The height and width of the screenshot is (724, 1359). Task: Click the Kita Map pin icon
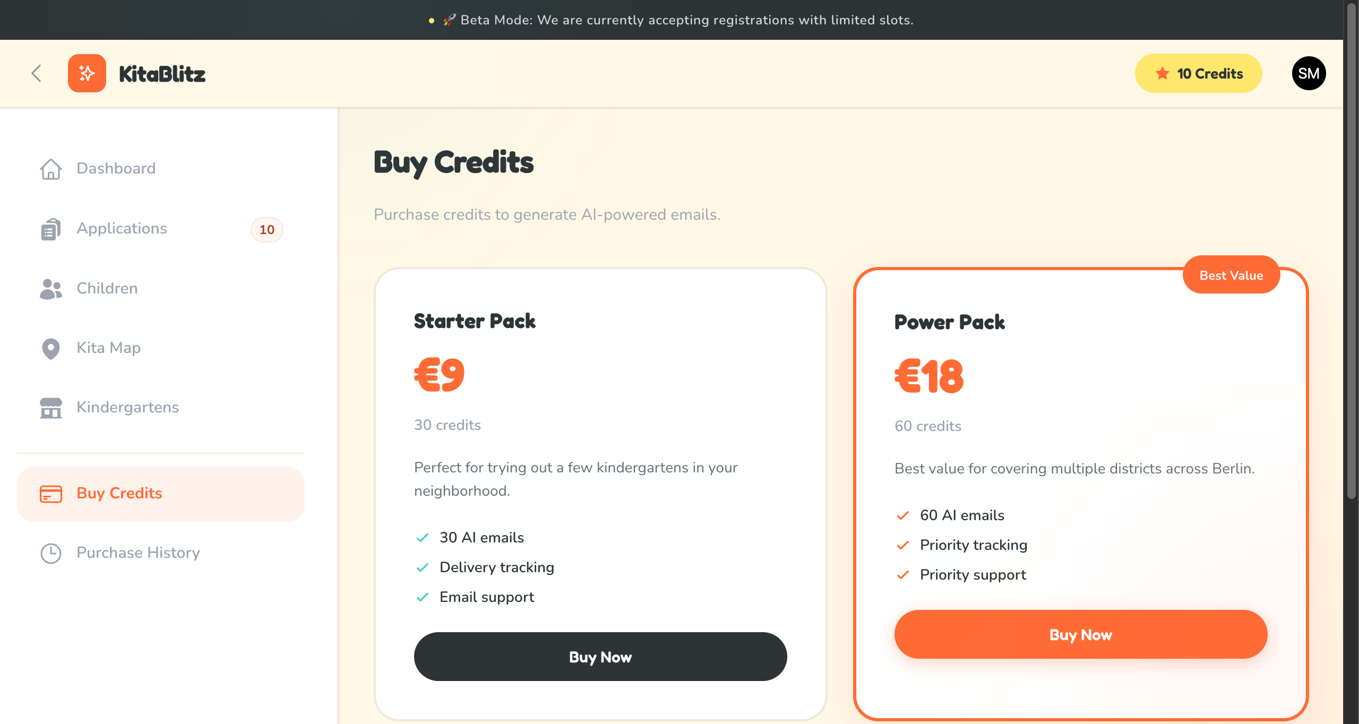pyautogui.click(x=51, y=349)
